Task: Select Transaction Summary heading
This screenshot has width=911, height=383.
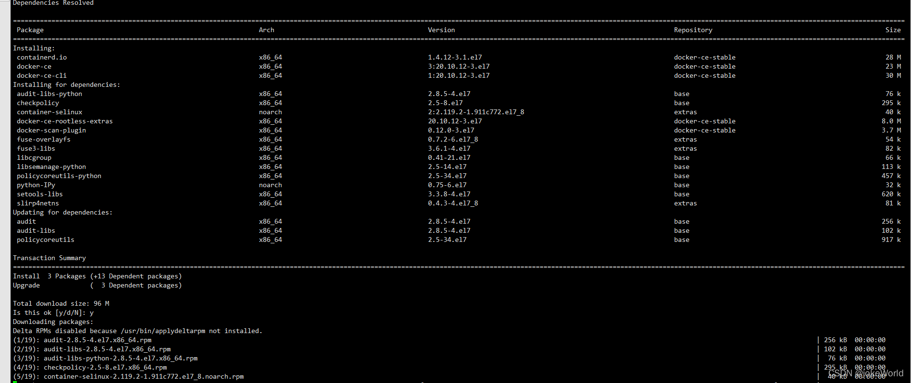Action: [49, 258]
